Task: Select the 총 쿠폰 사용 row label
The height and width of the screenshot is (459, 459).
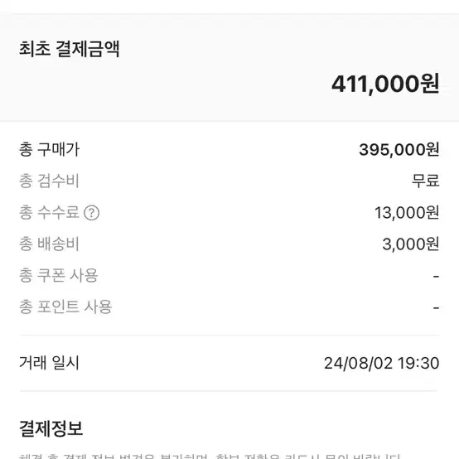Action: [58, 275]
